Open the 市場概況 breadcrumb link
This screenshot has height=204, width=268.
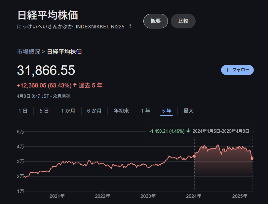(x=28, y=51)
